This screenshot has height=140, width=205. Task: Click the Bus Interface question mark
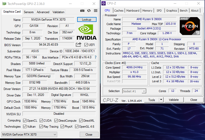[x=96, y=57]
